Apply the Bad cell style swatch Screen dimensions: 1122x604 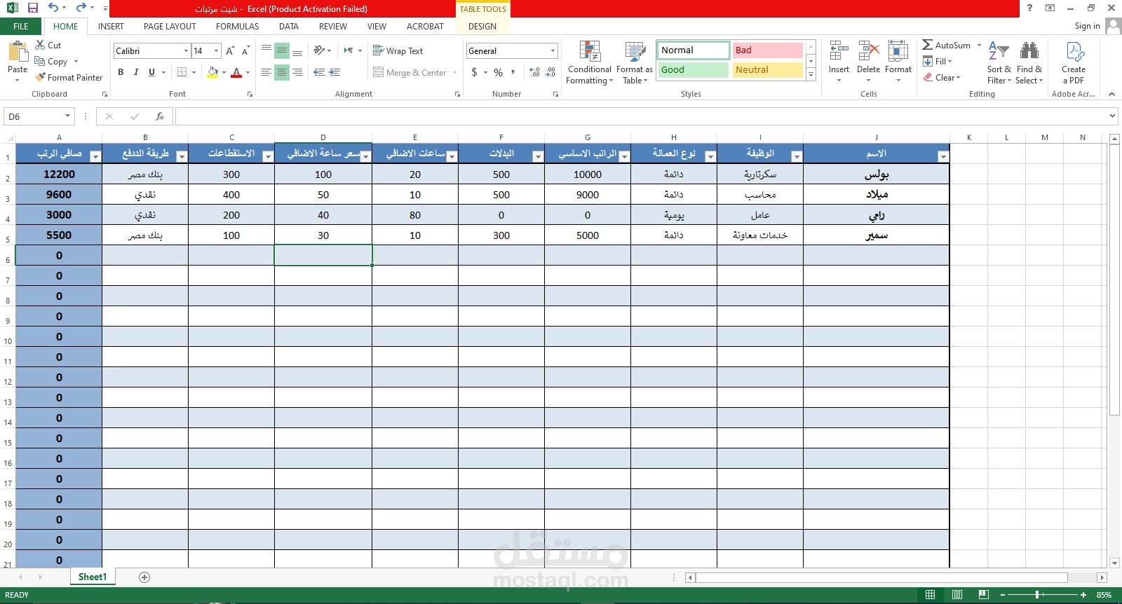767,50
